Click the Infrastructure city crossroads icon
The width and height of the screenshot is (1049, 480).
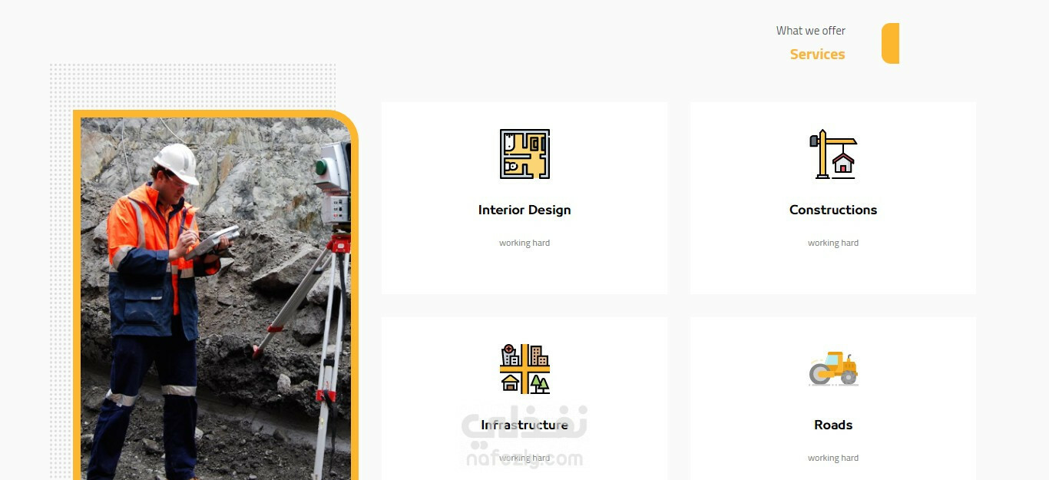(x=524, y=369)
